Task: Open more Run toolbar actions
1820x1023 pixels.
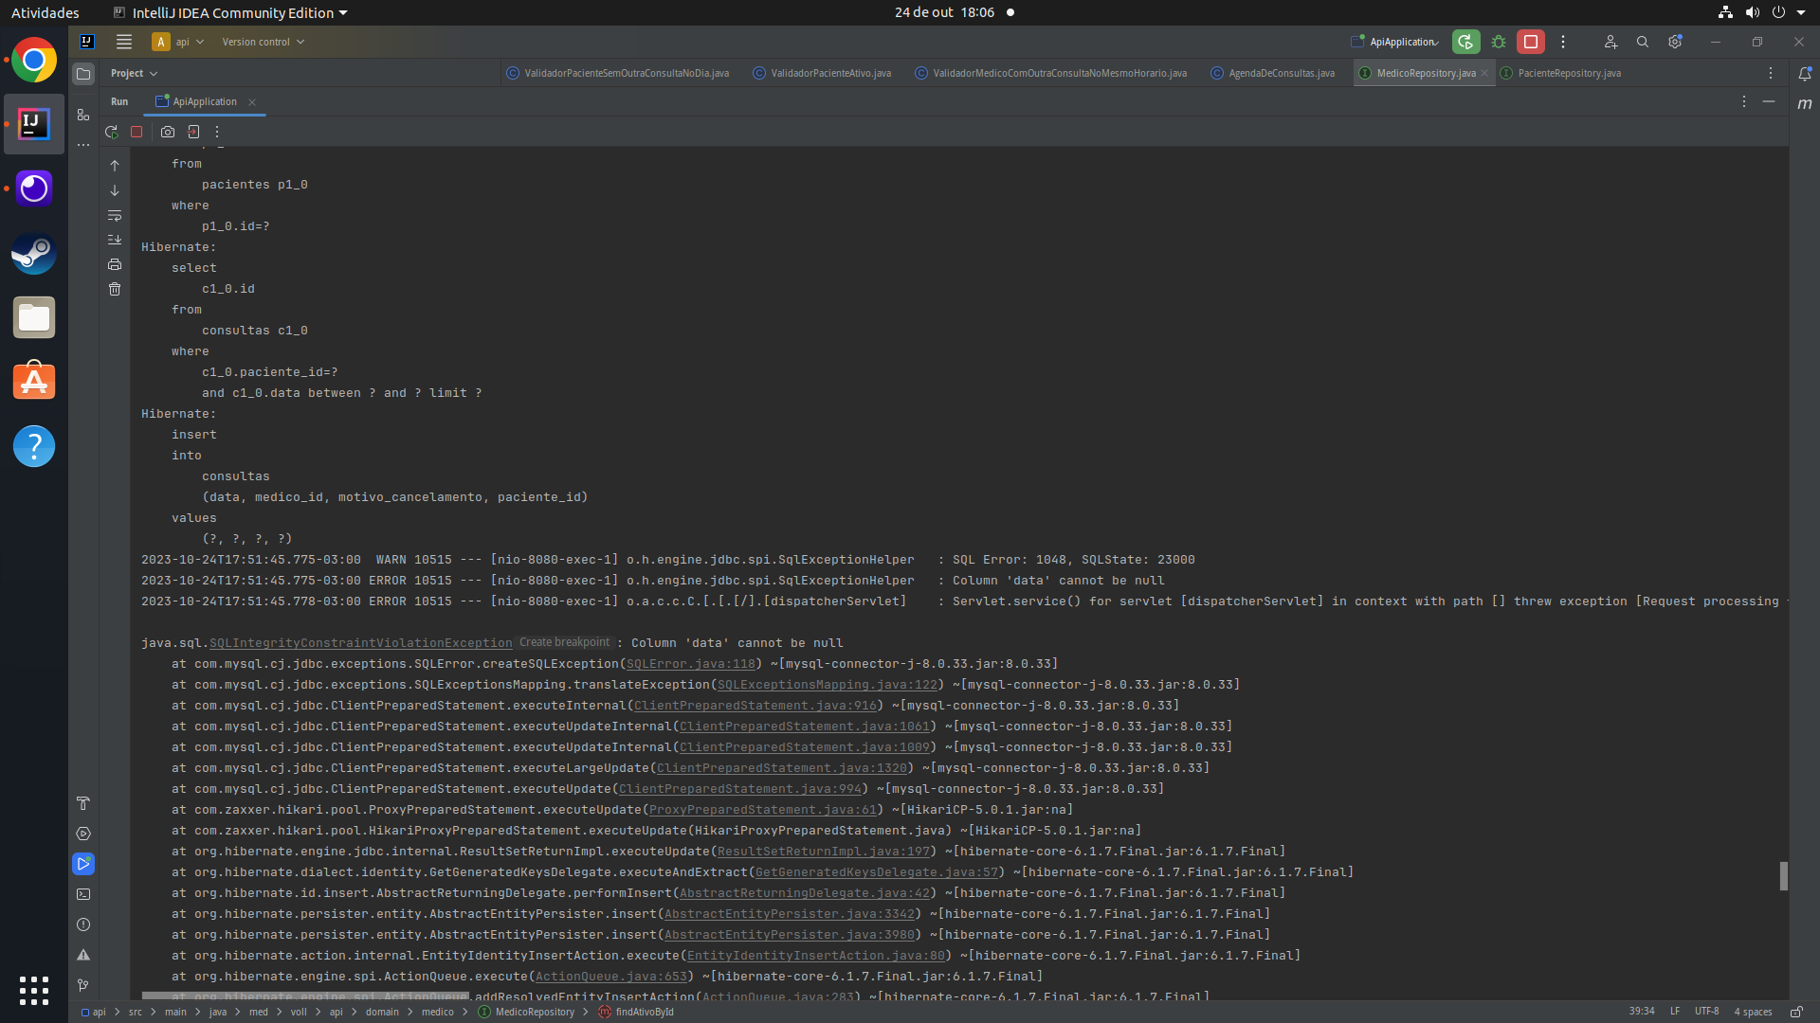Action: (217, 132)
